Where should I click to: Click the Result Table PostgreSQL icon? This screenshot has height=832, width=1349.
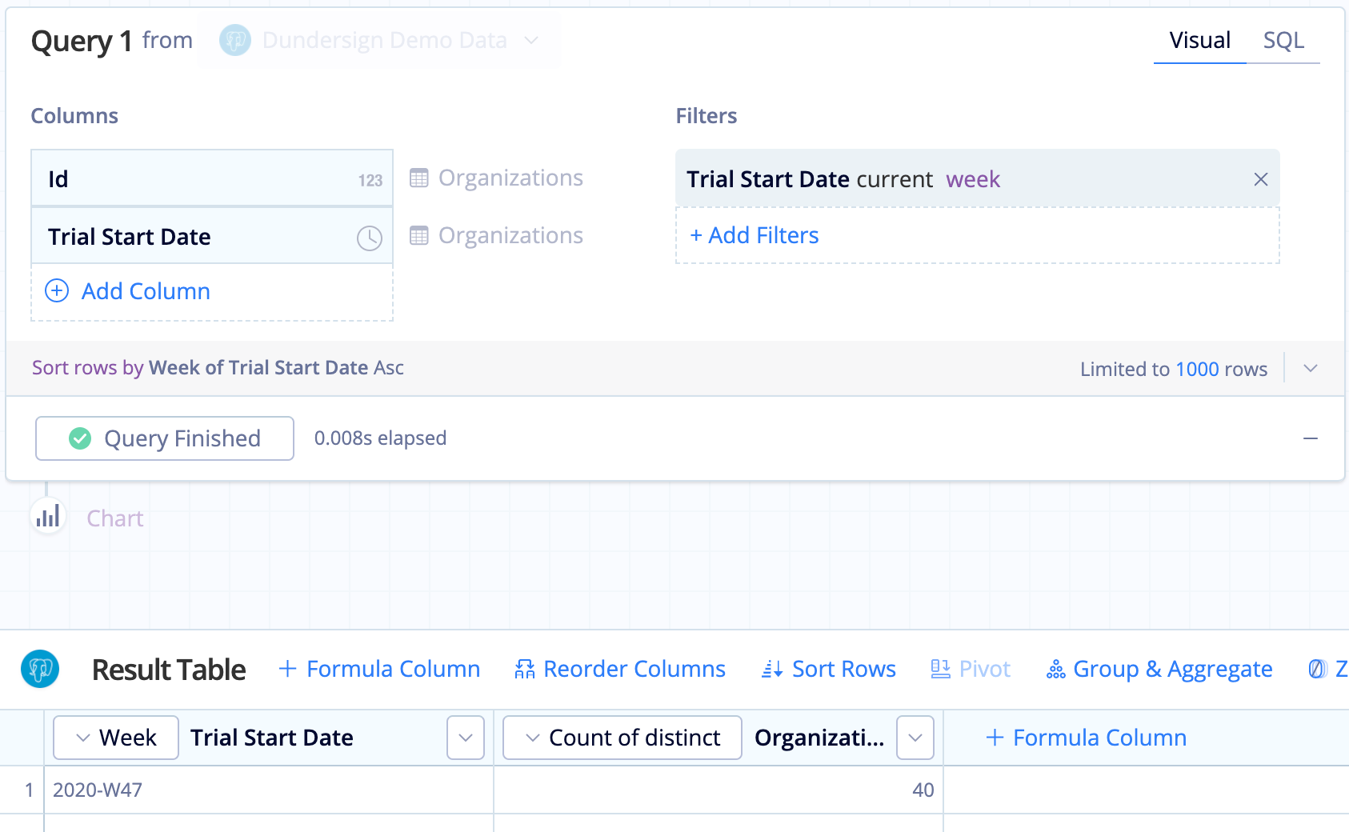point(40,669)
